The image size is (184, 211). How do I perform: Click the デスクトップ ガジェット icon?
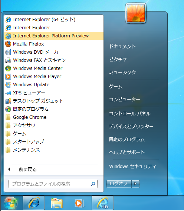pos(8,101)
